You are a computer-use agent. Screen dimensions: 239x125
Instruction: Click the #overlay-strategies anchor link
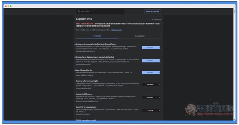tap(83, 114)
